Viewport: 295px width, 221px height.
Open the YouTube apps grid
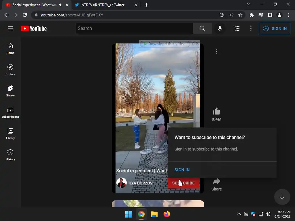click(x=237, y=28)
